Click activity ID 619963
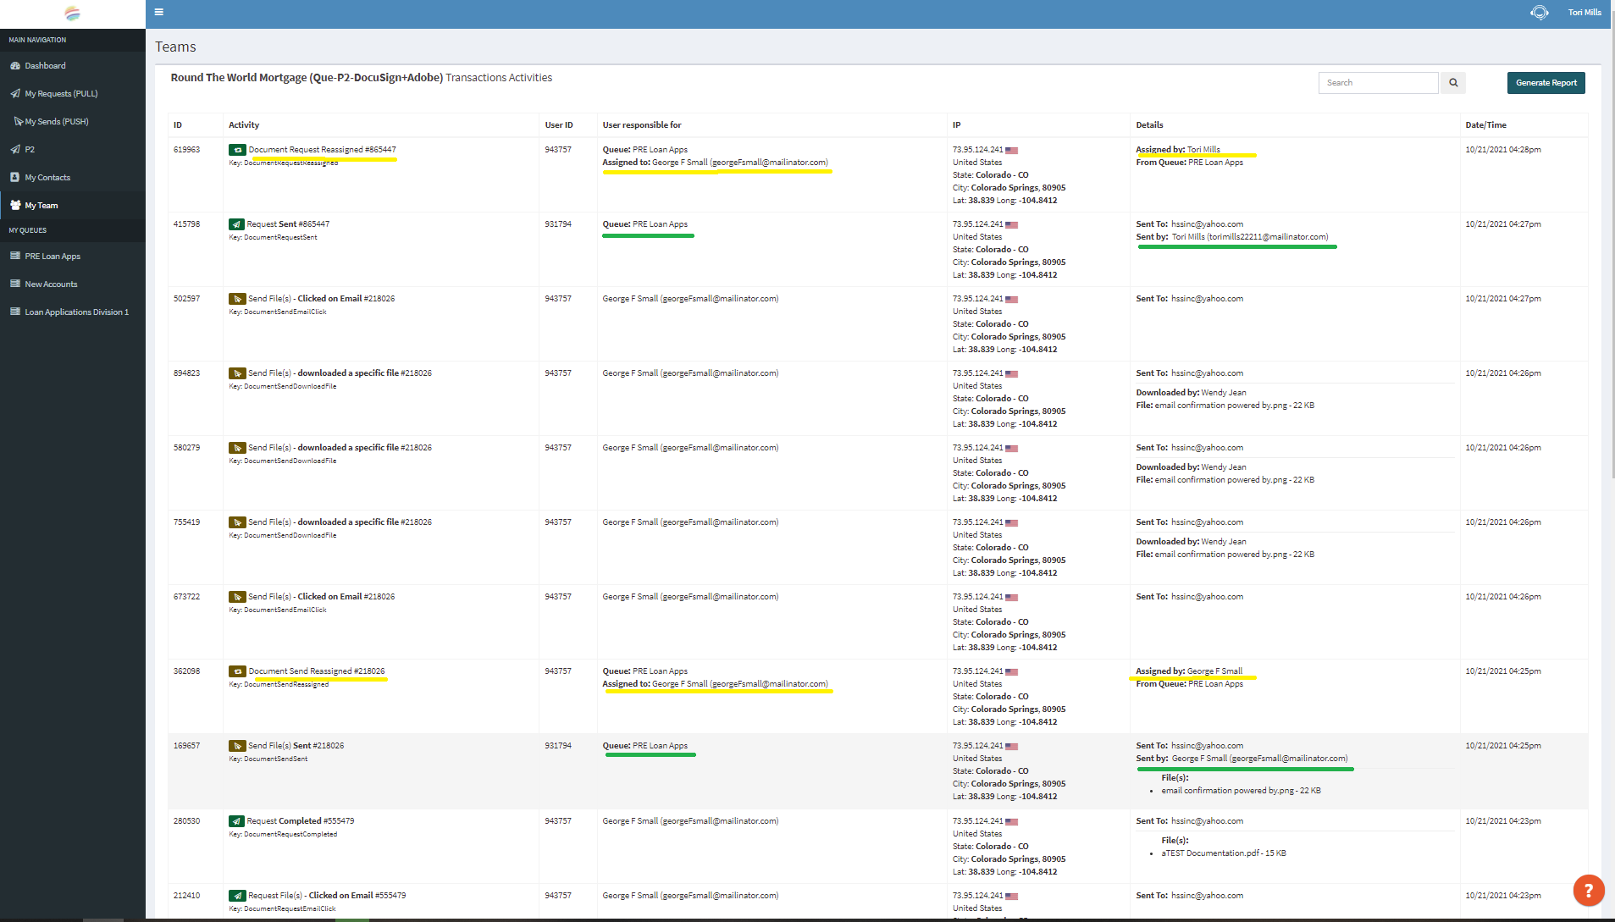 point(187,150)
